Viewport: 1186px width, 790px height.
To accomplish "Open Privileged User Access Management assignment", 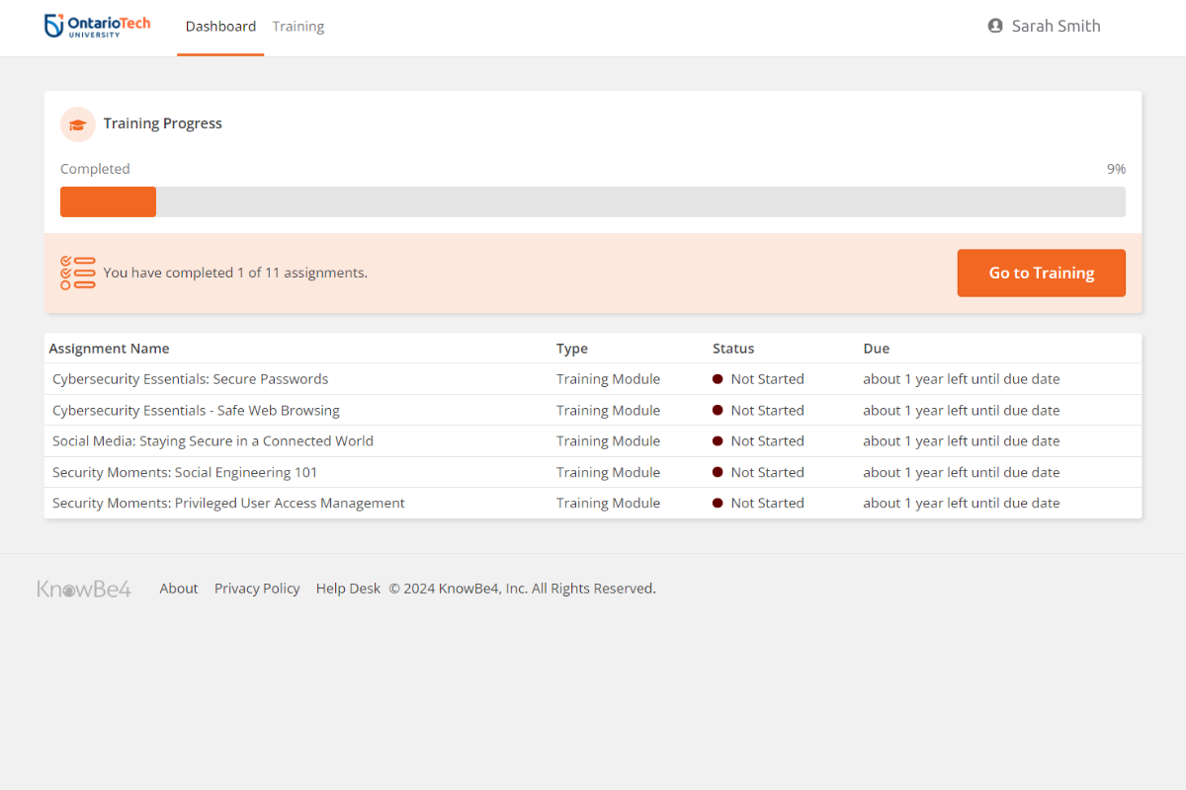I will coord(228,504).
